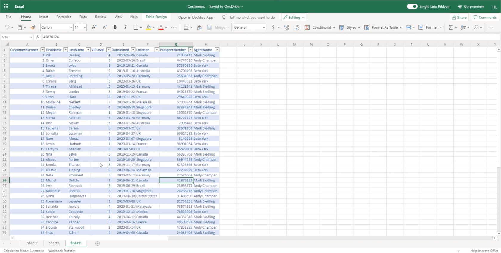This screenshot has height=253, width=501.
Task: Switch to the View tab
Action: 118,17
